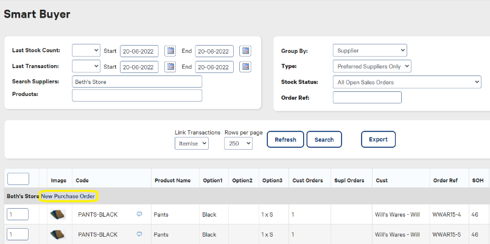Open calendar for Last Transaction end date
490x244 pixels.
(245, 66)
